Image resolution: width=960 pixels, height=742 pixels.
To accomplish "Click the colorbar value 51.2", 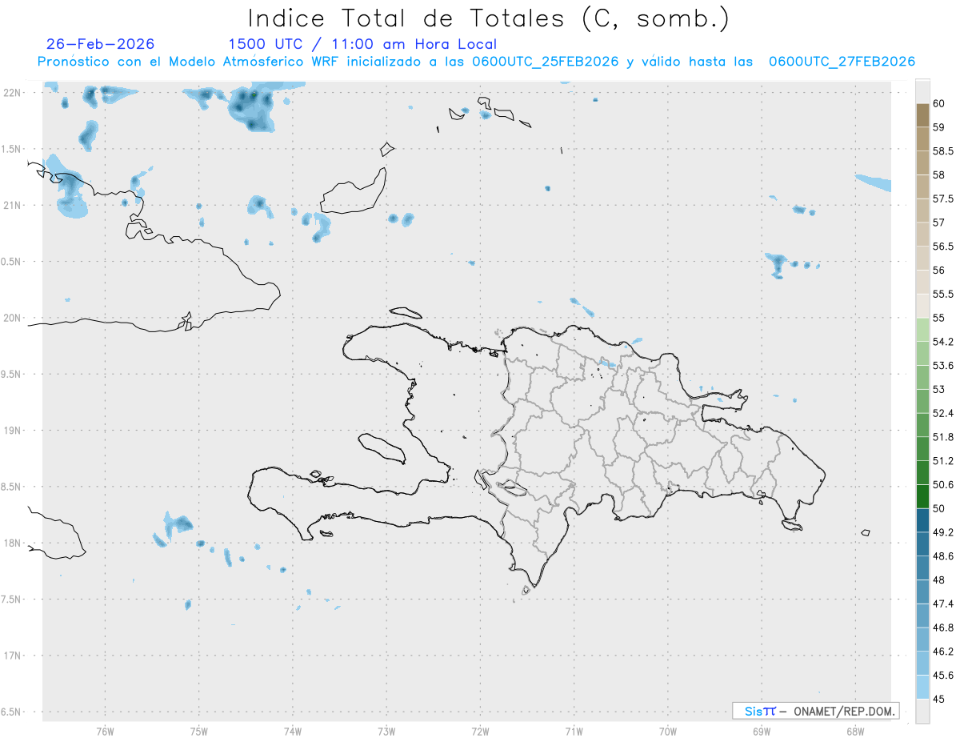I will tap(943, 461).
